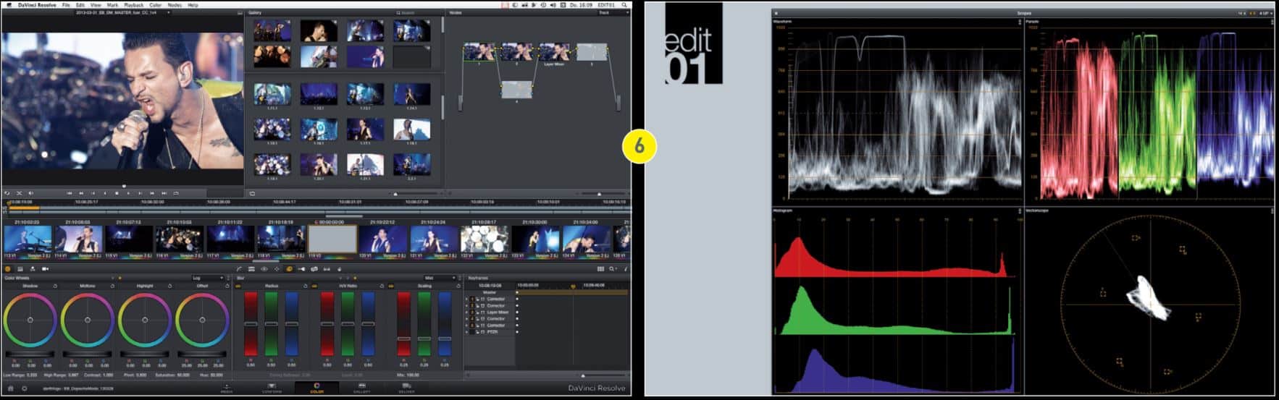The image size is (1279, 400).
Task: Click the split-screen wipe icon below viewer
Action: pyautogui.click(x=19, y=193)
